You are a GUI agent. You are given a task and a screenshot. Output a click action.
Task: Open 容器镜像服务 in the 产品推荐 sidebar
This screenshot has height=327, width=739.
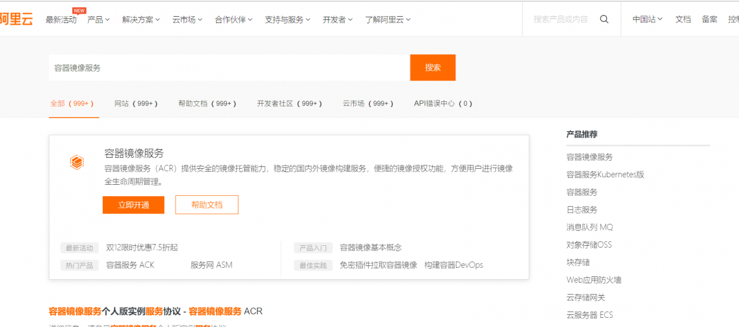click(589, 157)
